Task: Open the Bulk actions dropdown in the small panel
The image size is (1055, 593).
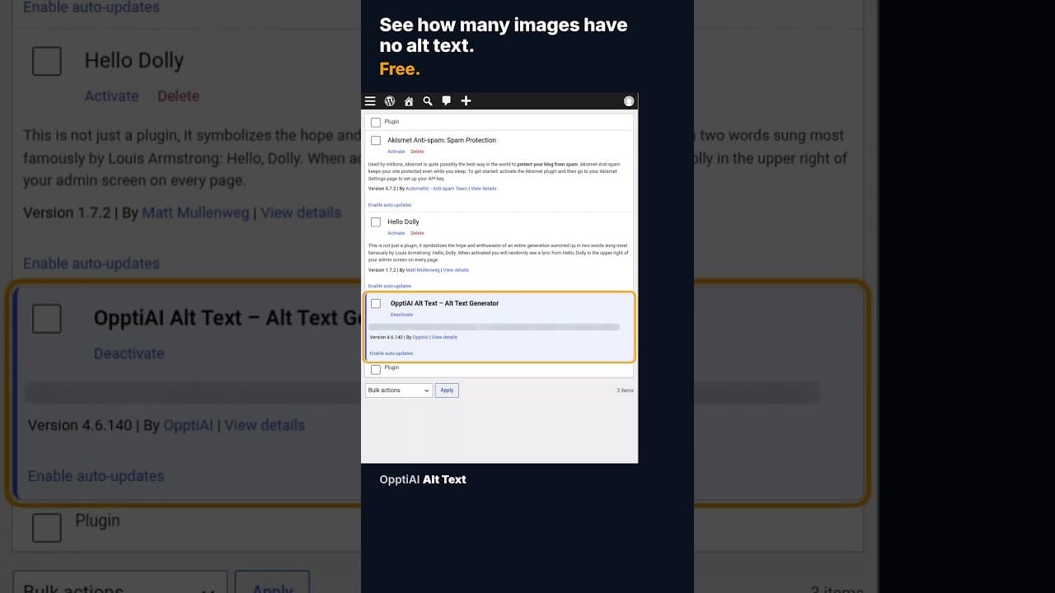Action: coord(399,390)
